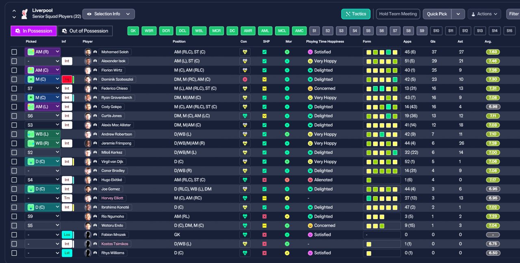
Task: Select the S15 substitute slot
Action: 509,31
